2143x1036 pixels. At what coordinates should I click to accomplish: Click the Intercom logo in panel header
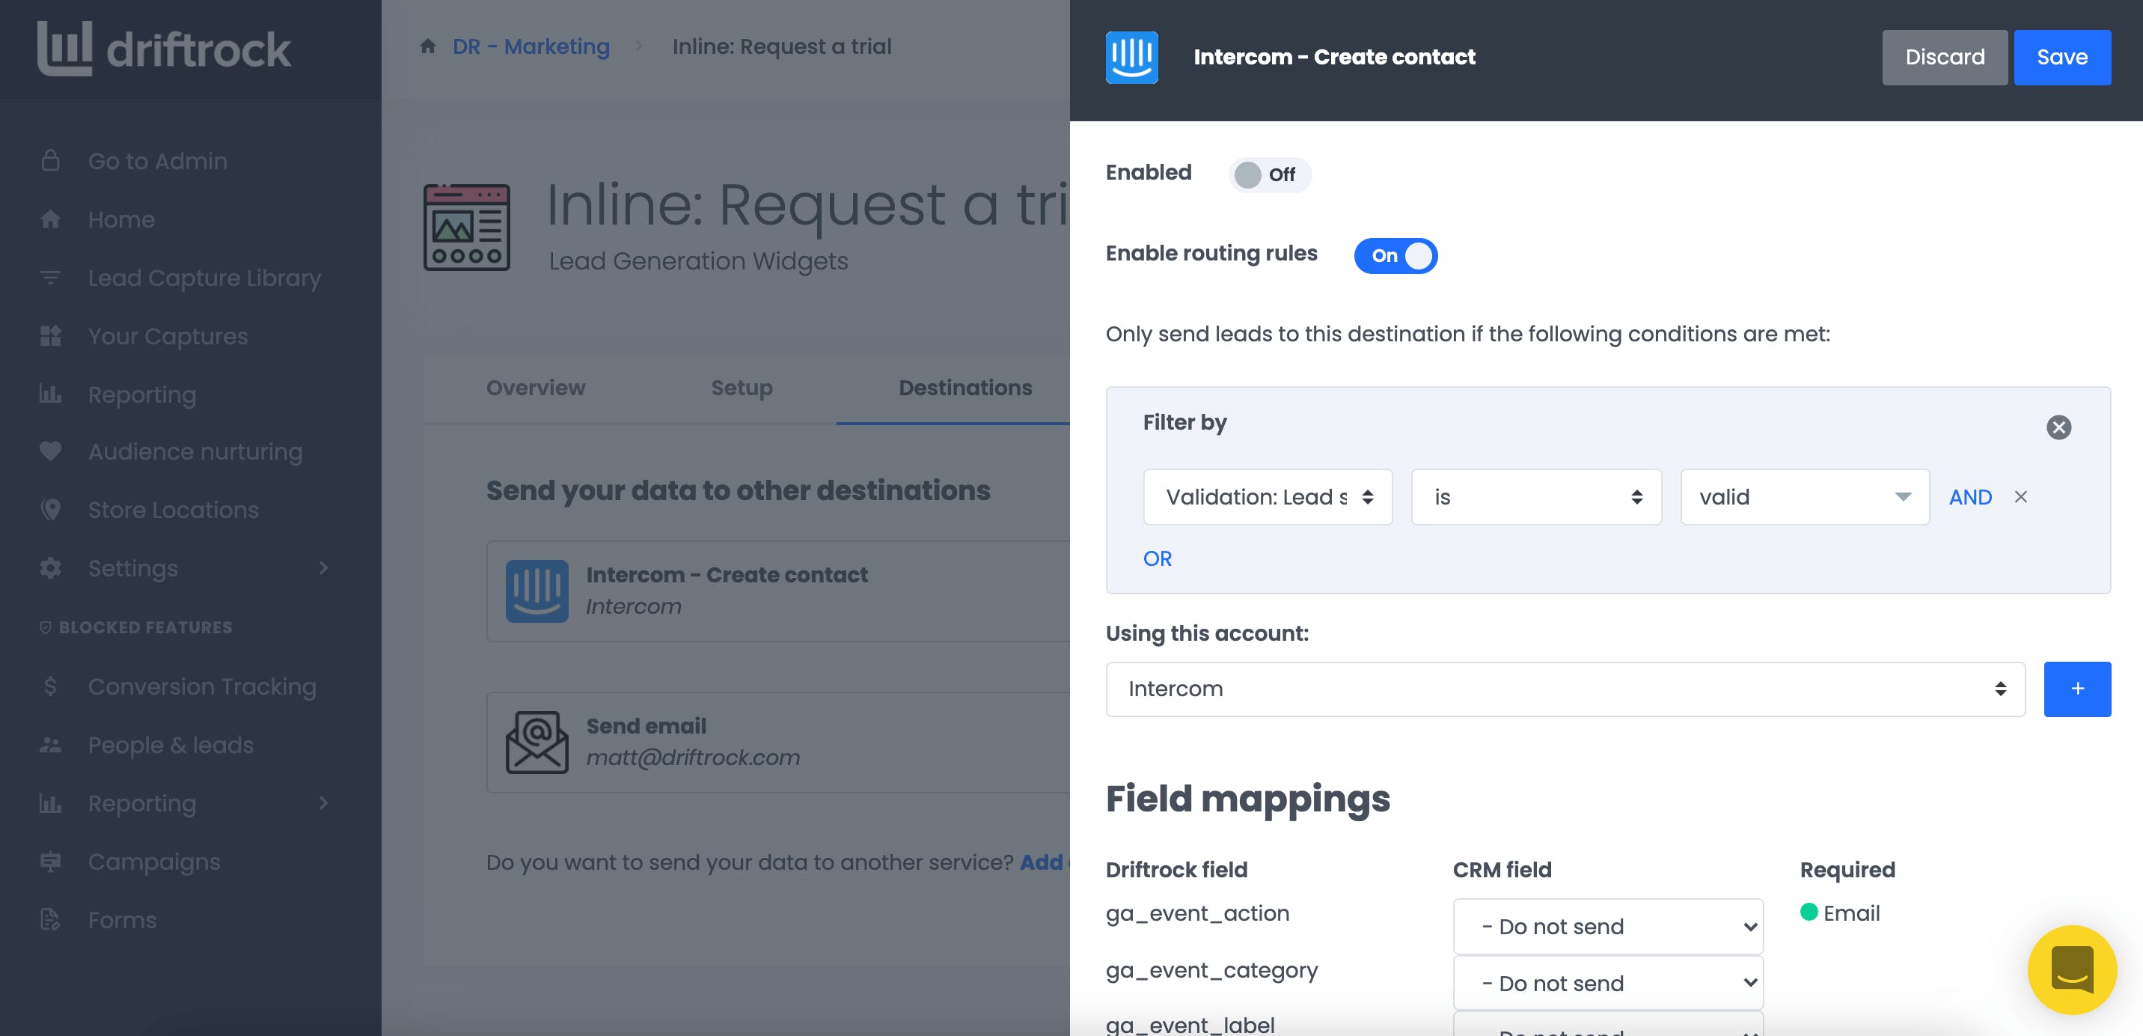[x=1131, y=58]
